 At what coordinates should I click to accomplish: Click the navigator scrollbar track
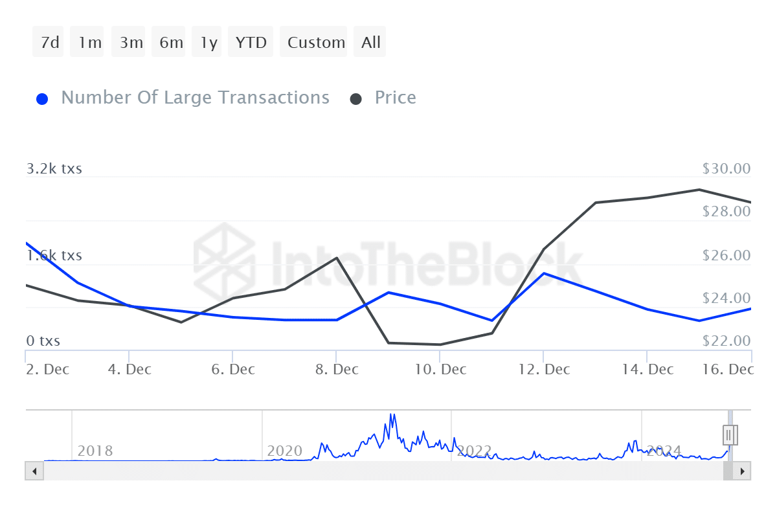pyautogui.click(x=382, y=471)
